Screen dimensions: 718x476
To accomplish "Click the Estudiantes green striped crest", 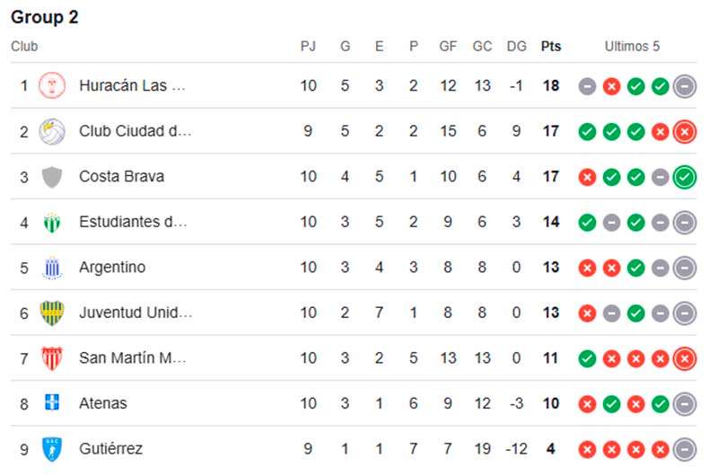I will click(52, 223).
